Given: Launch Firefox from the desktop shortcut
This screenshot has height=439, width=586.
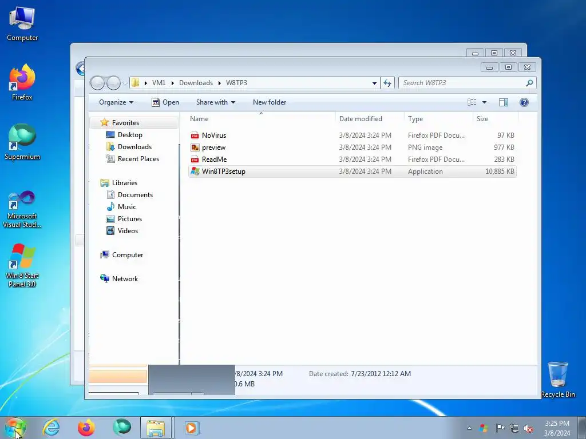Looking at the screenshot, I should [x=22, y=82].
